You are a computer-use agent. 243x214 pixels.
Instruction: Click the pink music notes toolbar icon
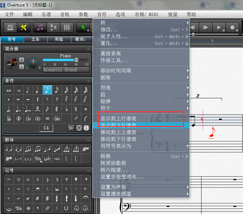tap(40, 27)
